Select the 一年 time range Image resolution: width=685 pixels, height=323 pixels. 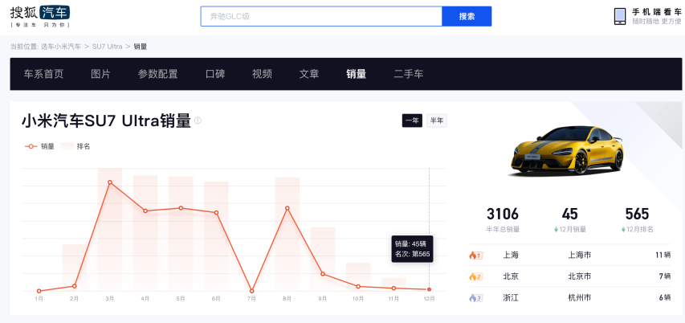click(412, 121)
